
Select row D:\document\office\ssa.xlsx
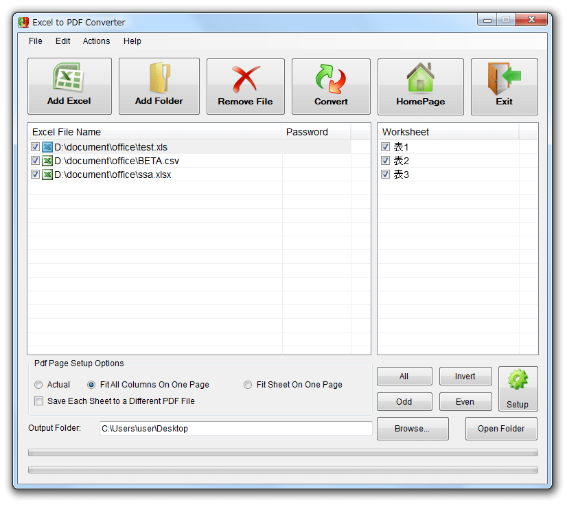coord(189,175)
